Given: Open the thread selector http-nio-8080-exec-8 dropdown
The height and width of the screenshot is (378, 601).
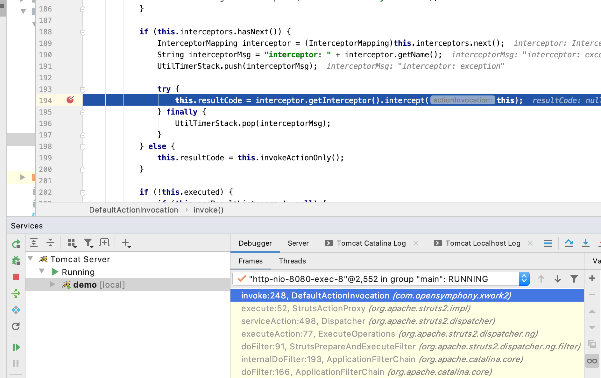Looking at the screenshot, I should tap(381, 279).
